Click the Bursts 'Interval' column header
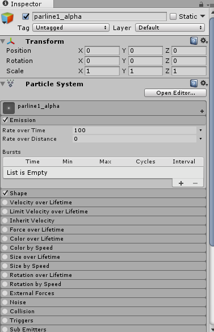The image size is (214, 332). 184,162
